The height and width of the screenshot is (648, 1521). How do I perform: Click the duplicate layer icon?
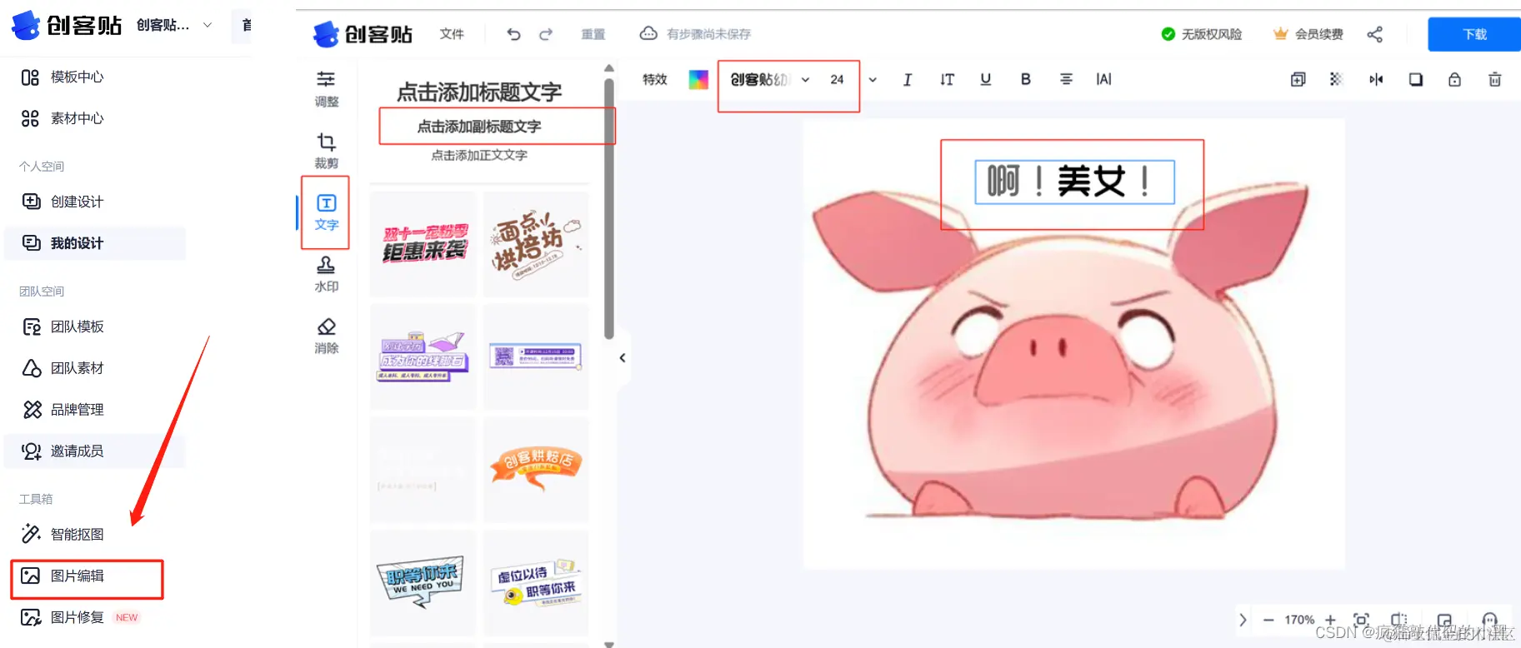tap(1298, 79)
